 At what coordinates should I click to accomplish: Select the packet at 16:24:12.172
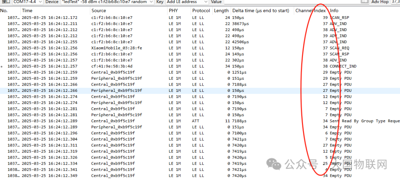[200, 17]
